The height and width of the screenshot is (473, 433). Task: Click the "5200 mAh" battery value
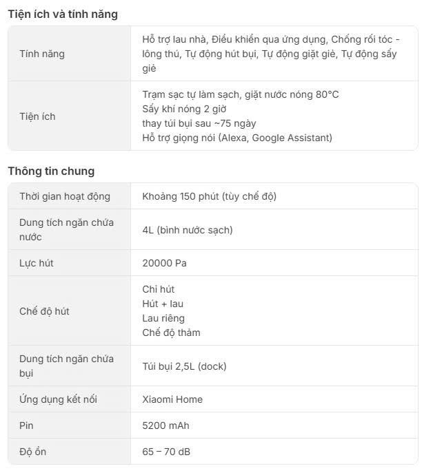click(x=165, y=425)
